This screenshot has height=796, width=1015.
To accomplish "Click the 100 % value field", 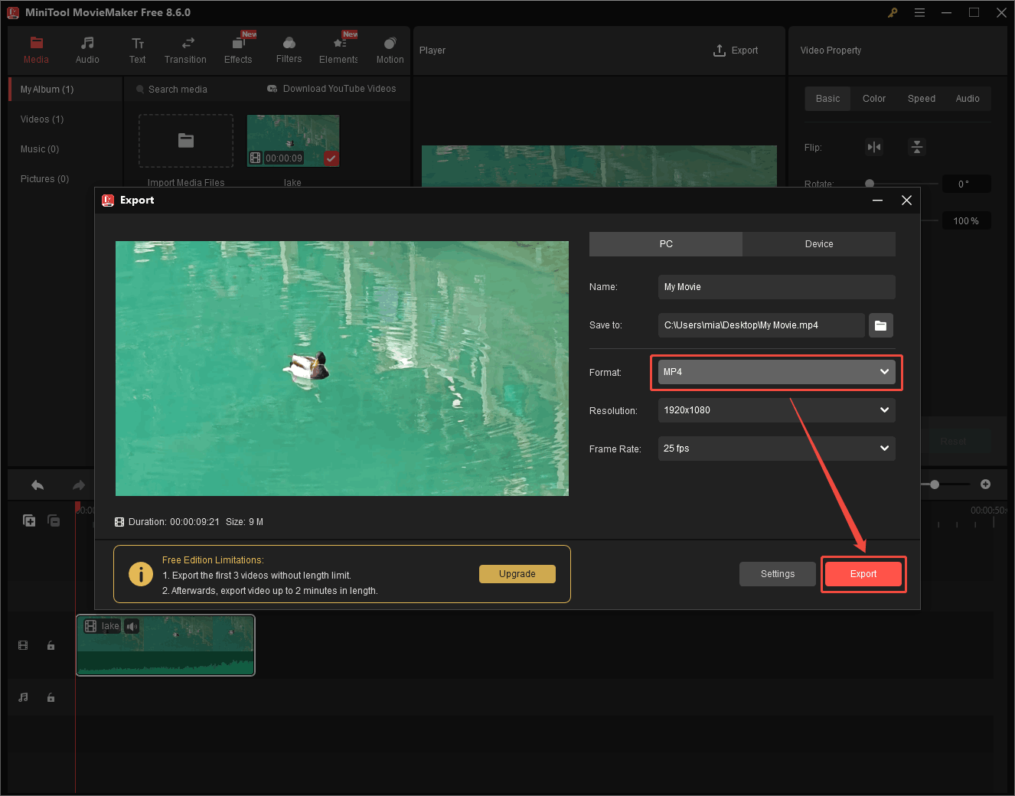I will [966, 221].
